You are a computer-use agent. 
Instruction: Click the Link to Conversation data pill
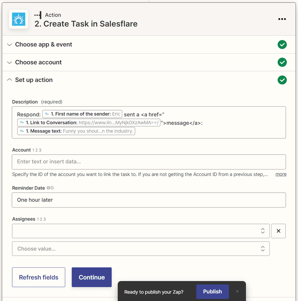[89, 123]
